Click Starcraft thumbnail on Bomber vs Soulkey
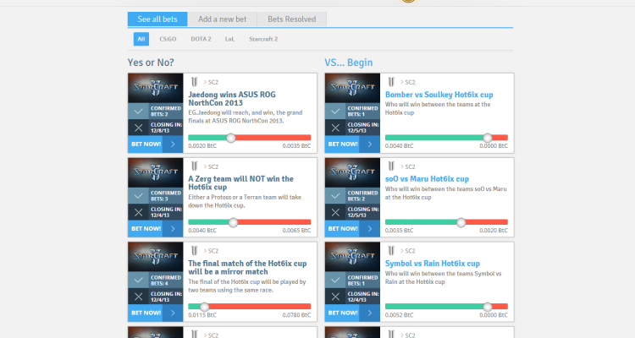The image size is (635, 338). 352,88
